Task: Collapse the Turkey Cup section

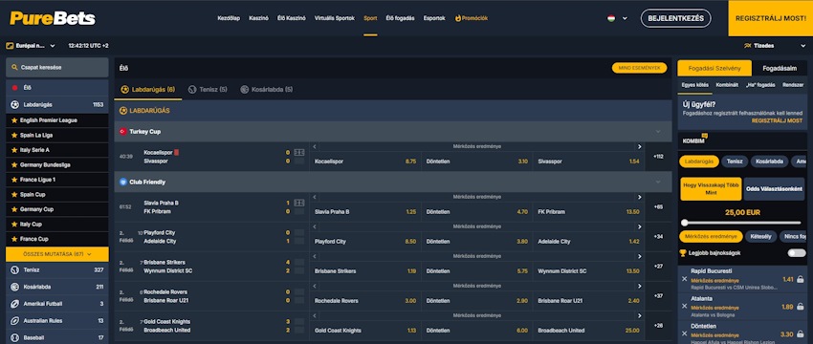Action: tap(658, 132)
